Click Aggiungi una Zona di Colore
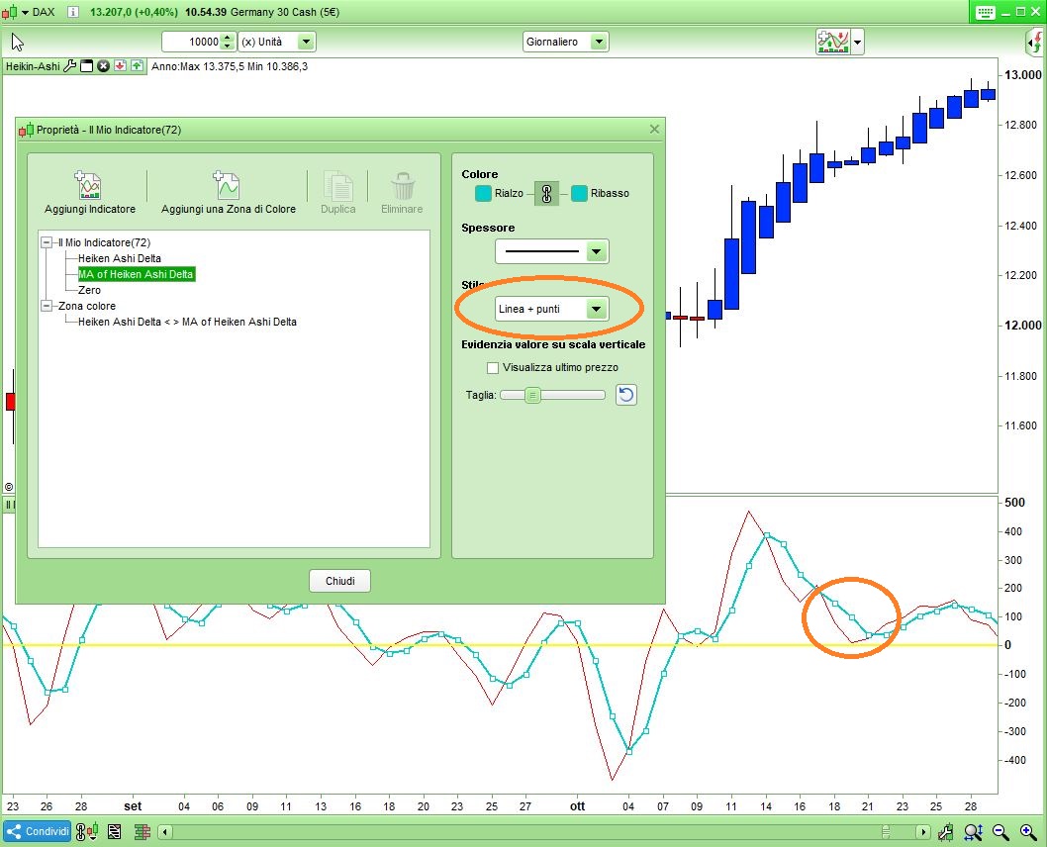The height and width of the screenshot is (847, 1047). (x=228, y=194)
